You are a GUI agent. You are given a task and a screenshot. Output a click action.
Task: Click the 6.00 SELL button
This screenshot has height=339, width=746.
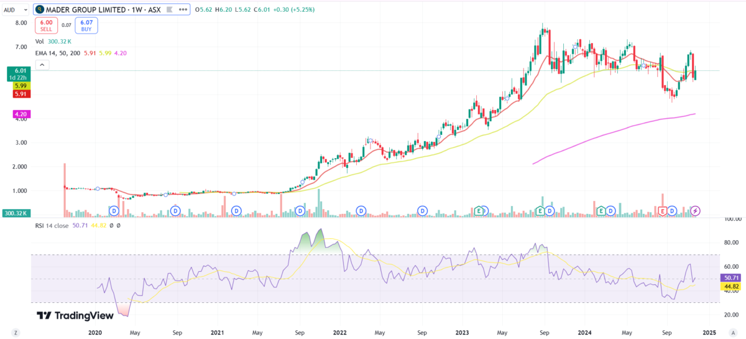(x=47, y=26)
